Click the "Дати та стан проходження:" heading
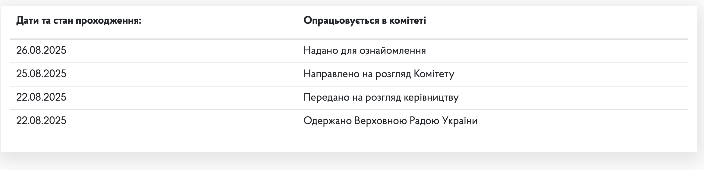The image size is (704, 170). point(79,21)
